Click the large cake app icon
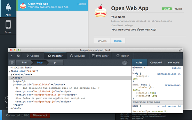Screen dimensions: 192x120 click(x=101, y=11)
